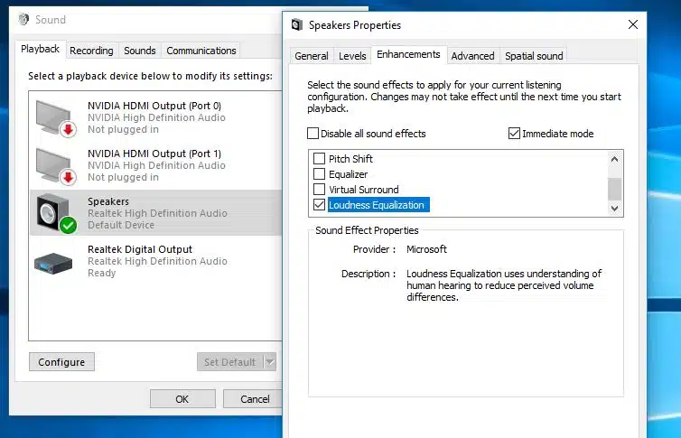The height and width of the screenshot is (438, 681).
Task: Click the effects list scrollbar thumb
Action: [x=614, y=189]
